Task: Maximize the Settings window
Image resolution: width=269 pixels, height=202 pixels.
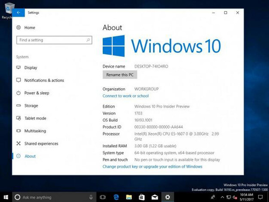Action: [x=226, y=13]
